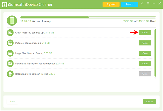Click the storage usage progress bar
This screenshot has width=163, height=111.
point(88,17)
